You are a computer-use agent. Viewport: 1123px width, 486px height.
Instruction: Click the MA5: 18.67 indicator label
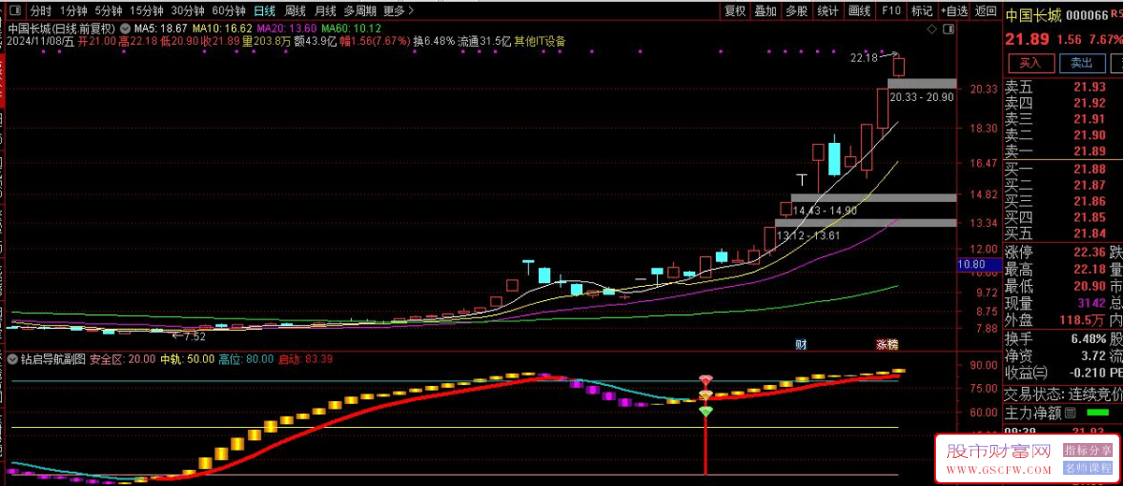click(x=160, y=28)
